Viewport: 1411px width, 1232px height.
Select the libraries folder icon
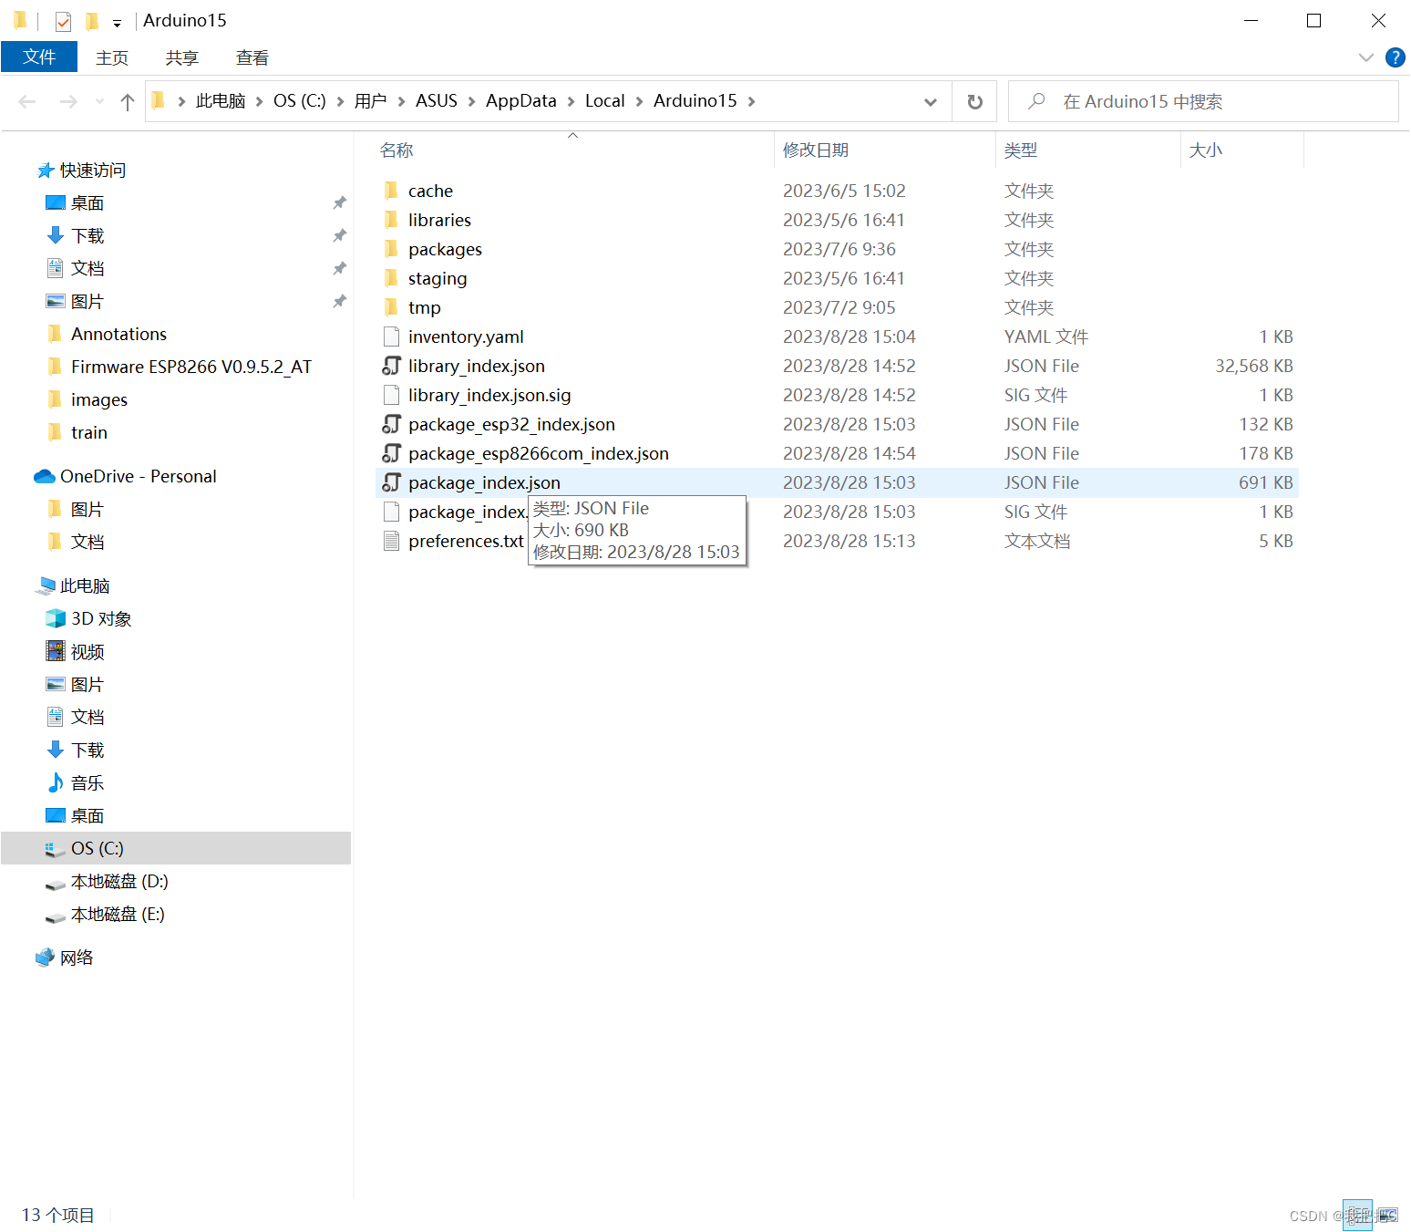pos(391,220)
